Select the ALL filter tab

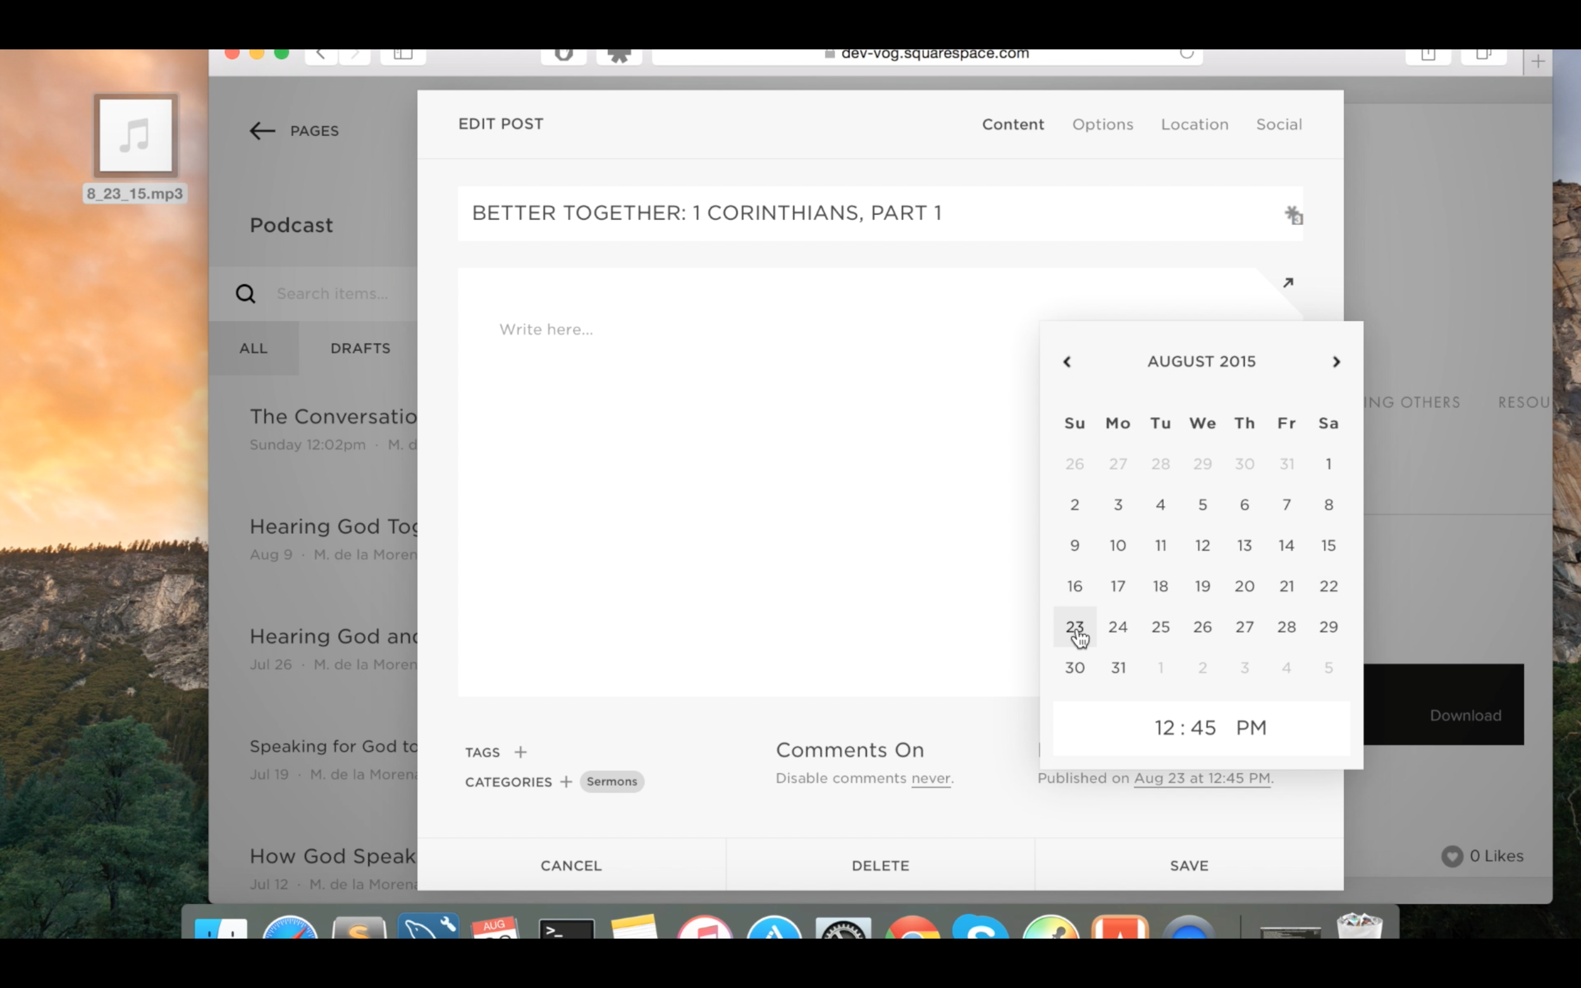pyautogui.click(x=254, y=348)
